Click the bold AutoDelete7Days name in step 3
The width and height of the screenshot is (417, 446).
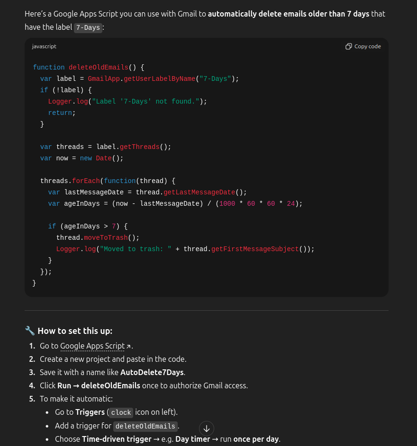[152, 372]
